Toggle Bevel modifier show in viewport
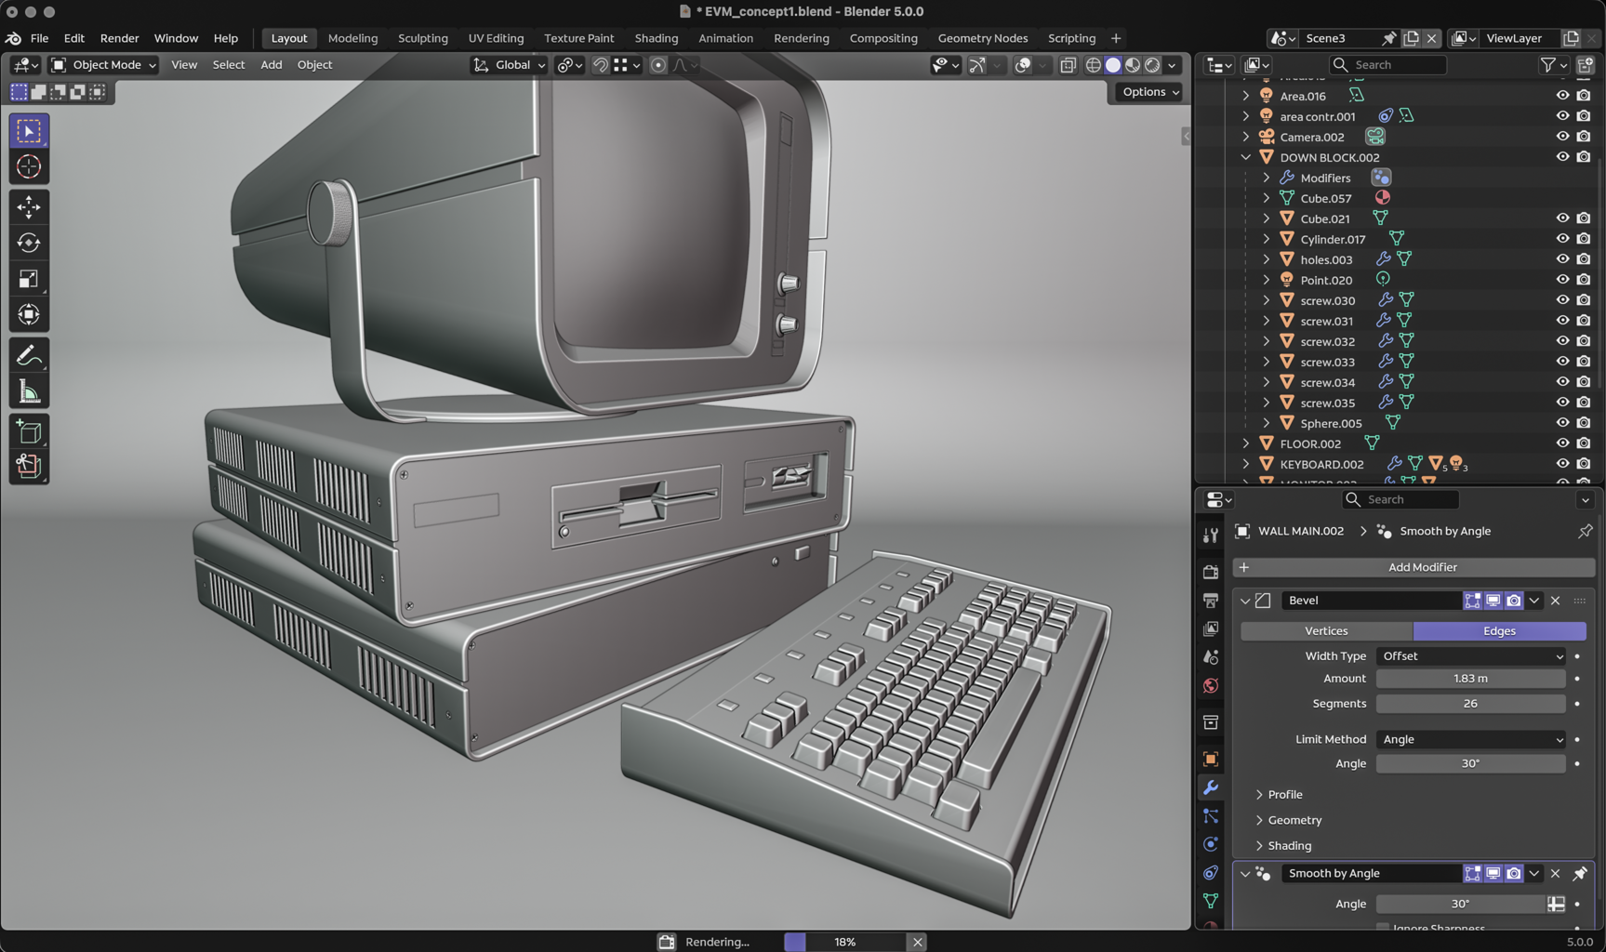1606x952 pixels. point(1493,601)
